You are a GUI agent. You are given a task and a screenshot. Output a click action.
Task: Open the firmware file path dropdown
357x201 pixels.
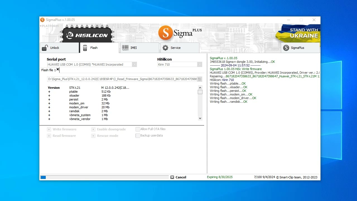pos(200,79)
